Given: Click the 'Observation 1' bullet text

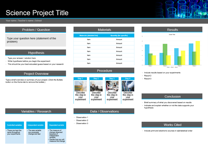Looking at the screenshot, I should 82,118.
